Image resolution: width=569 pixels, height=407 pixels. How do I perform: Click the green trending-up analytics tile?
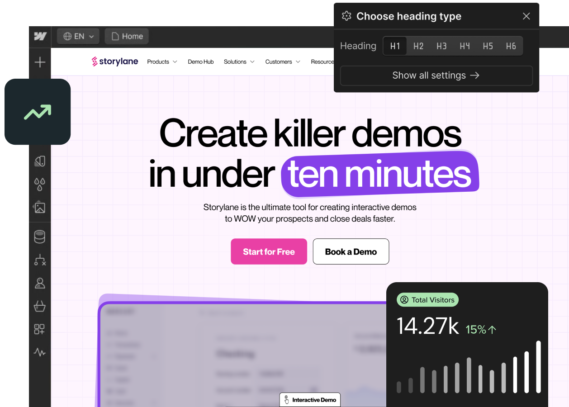38,112
